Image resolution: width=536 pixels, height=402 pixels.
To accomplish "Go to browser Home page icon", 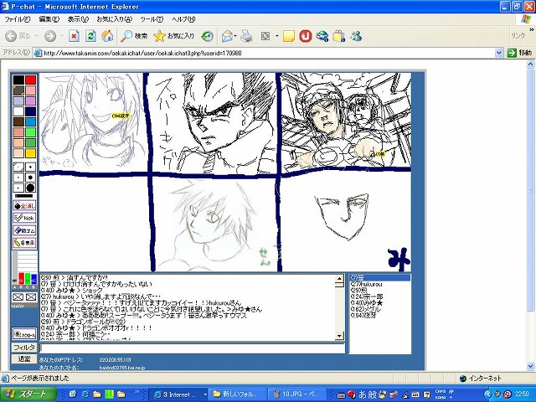I will click(x=107, y=36).
